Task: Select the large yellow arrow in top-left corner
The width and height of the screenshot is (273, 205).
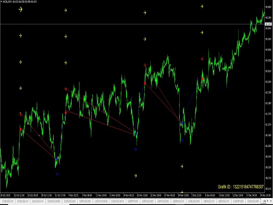Action: pyautogui.click(x=20, y=9)
